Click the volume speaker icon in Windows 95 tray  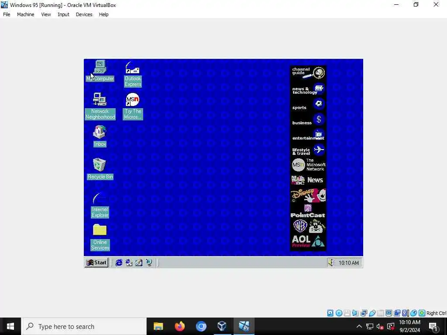331,262
